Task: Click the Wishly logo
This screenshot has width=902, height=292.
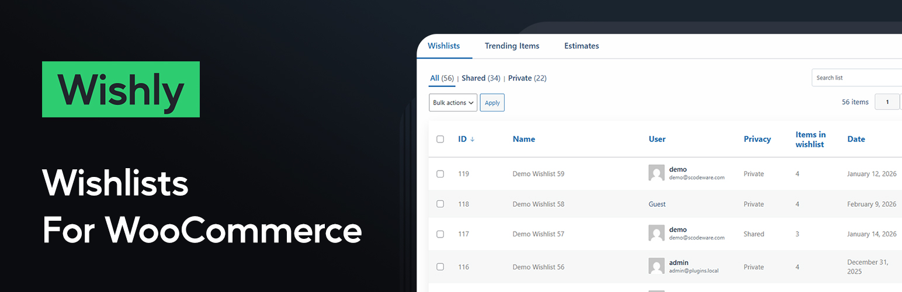Action: tap(121, 89)
